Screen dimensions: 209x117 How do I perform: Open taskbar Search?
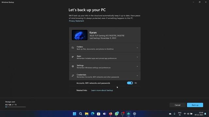81,114
